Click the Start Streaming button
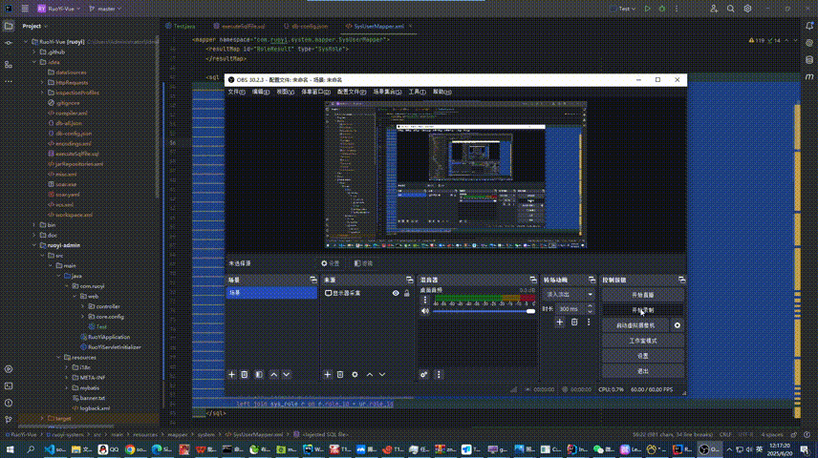The width and height of the screenshot is (818, 458). point(642,295)
